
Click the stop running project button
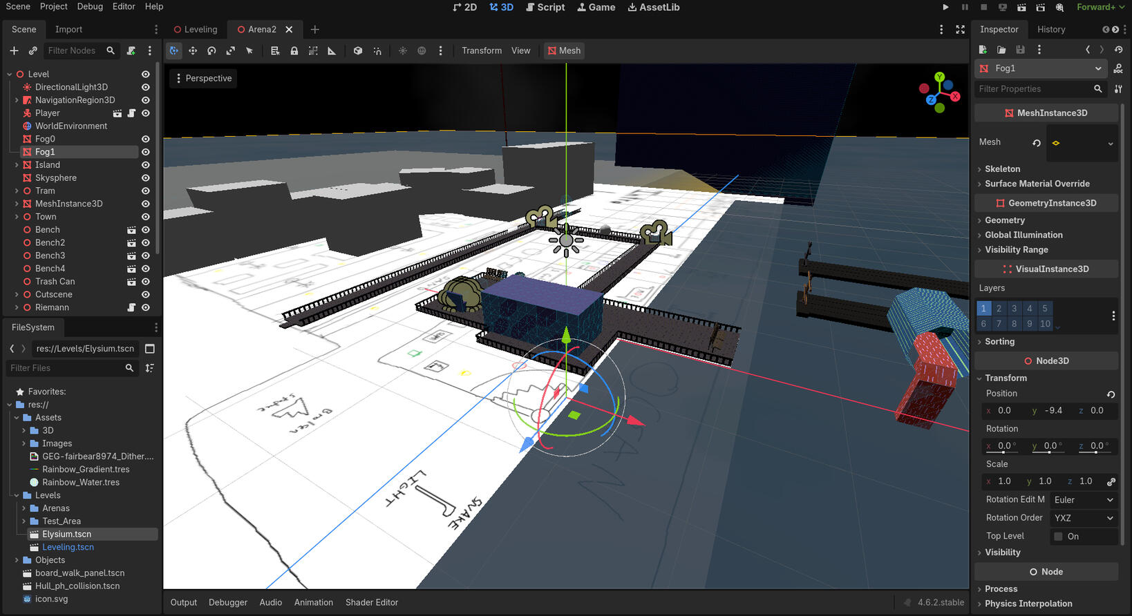[x=983, y=7]
